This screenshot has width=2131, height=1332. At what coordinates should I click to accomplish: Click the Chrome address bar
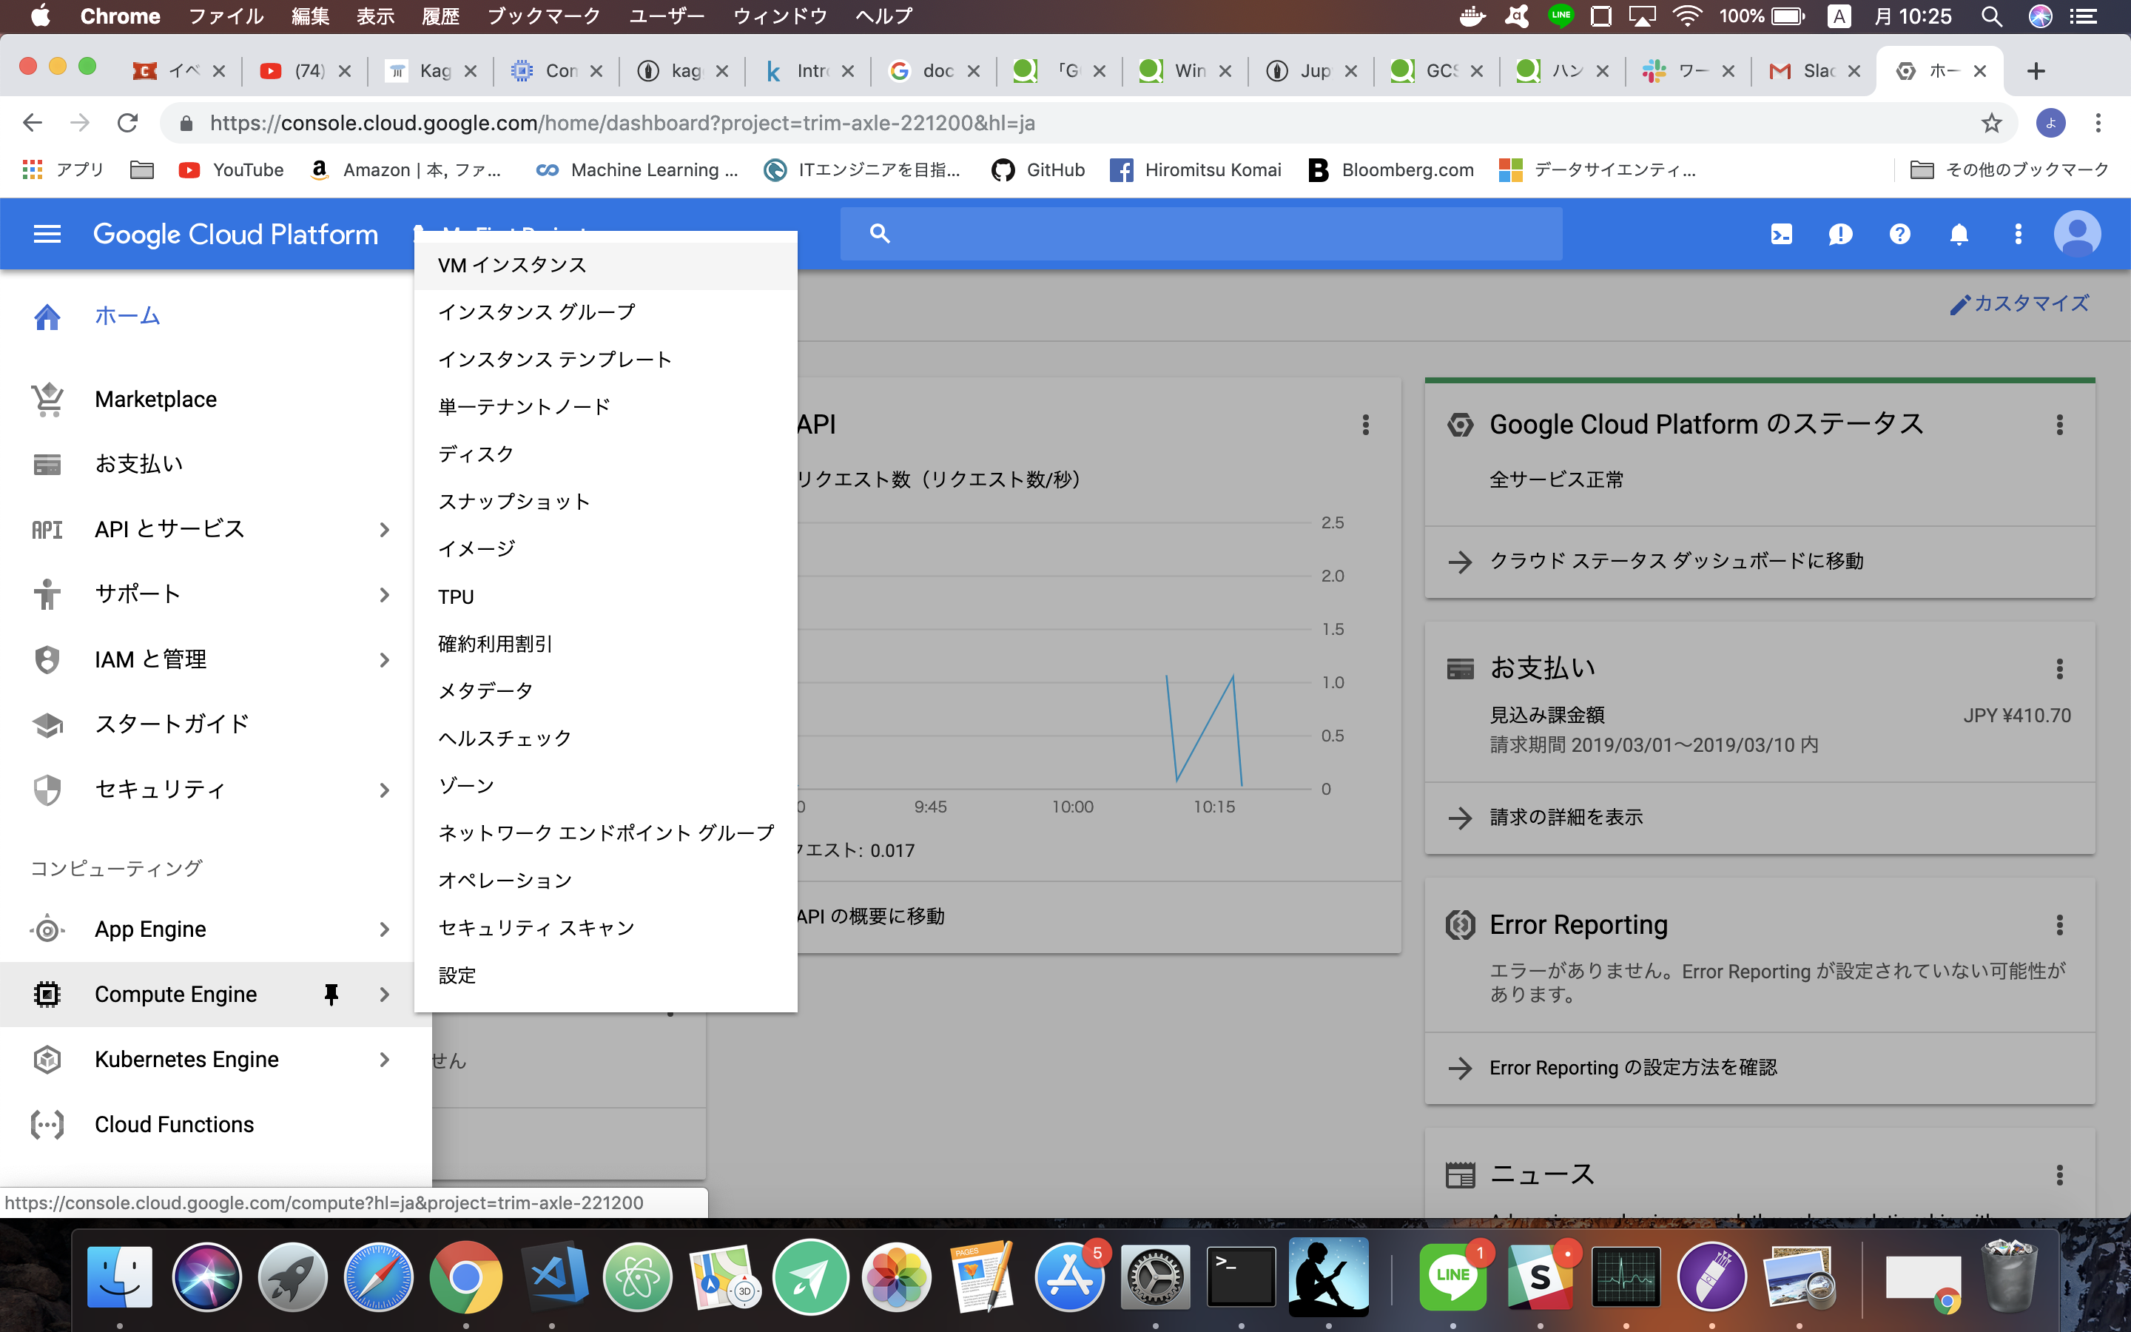coord(1088,122)
